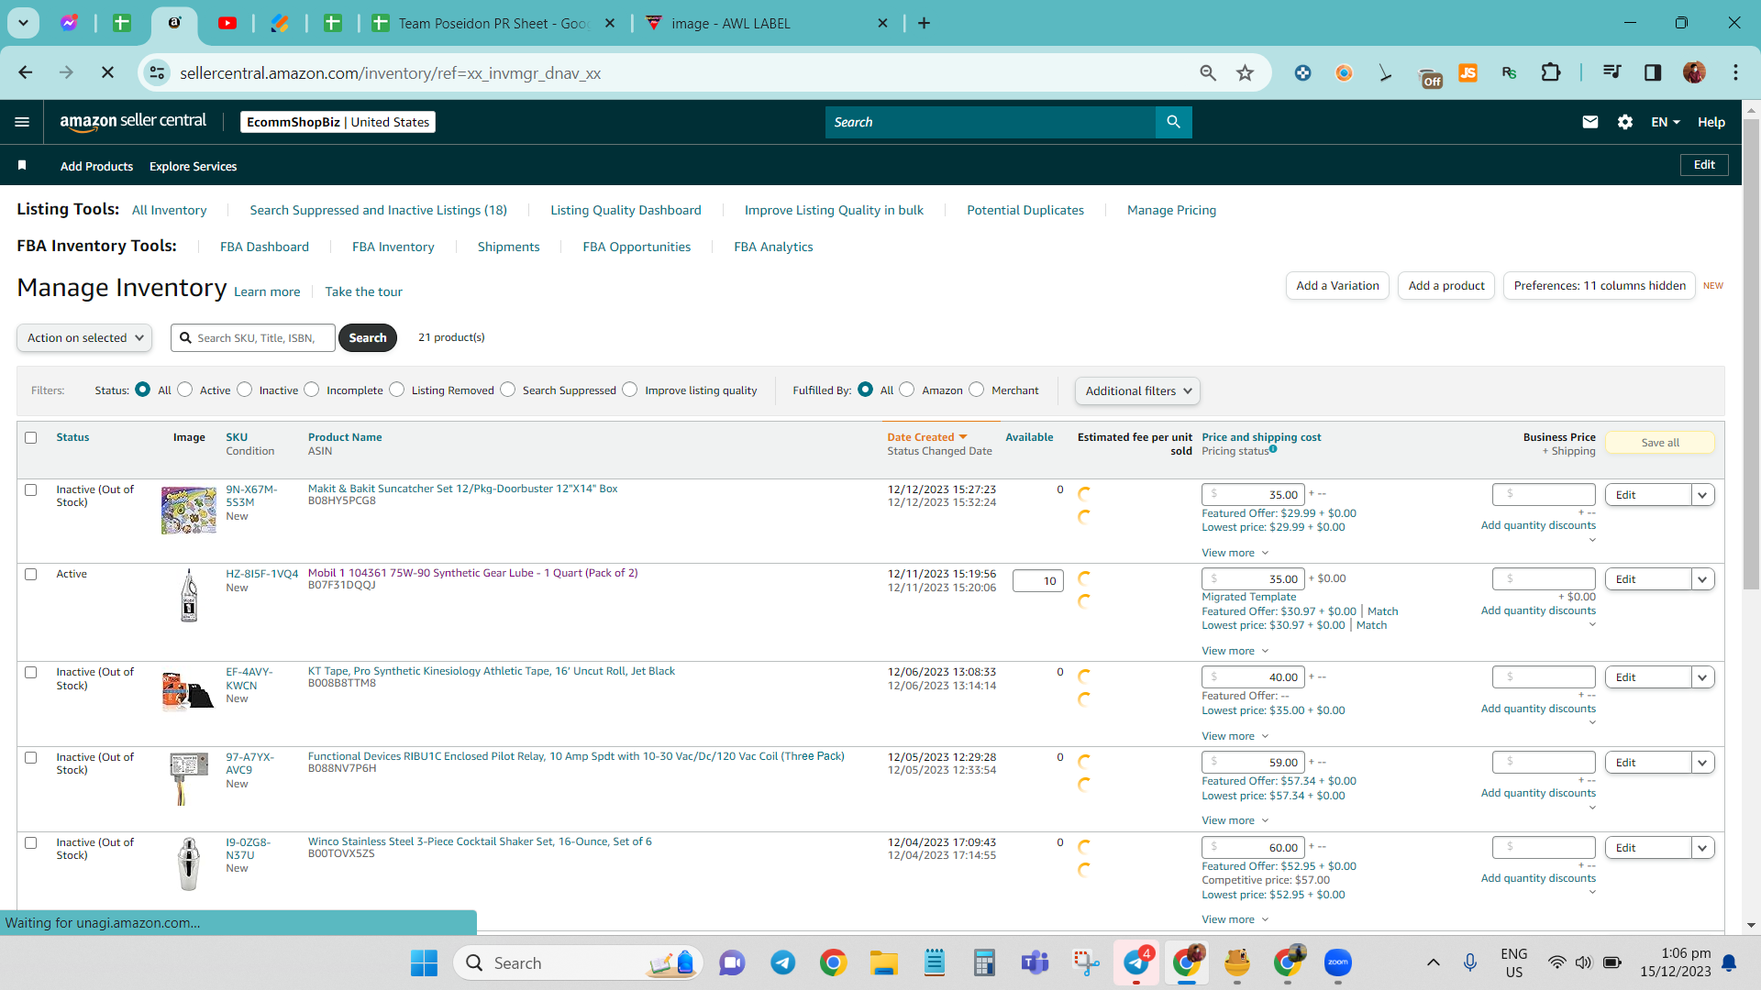Select the Inactive status radio filter
The width and height of the screenshot is (1761, 990).
[x=245, y=390]
